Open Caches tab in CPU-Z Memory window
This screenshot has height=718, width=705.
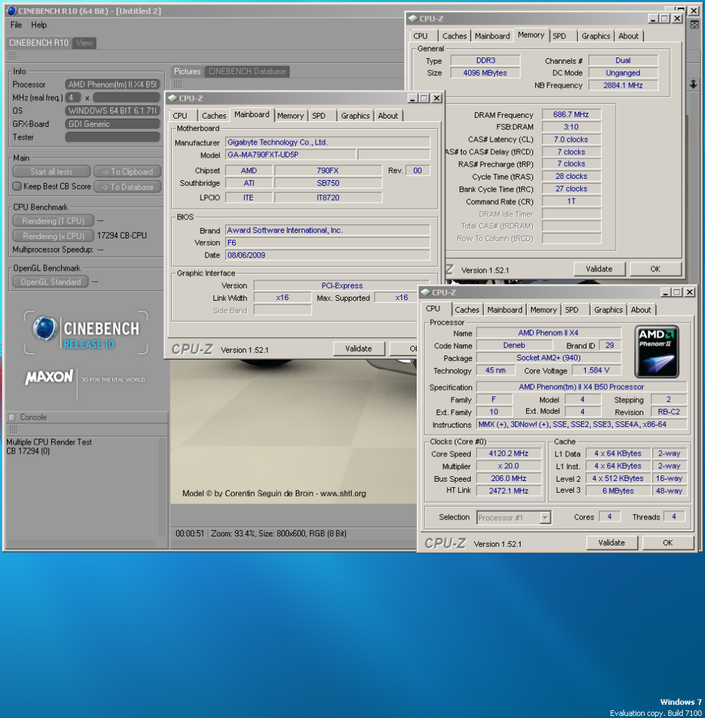455,36
